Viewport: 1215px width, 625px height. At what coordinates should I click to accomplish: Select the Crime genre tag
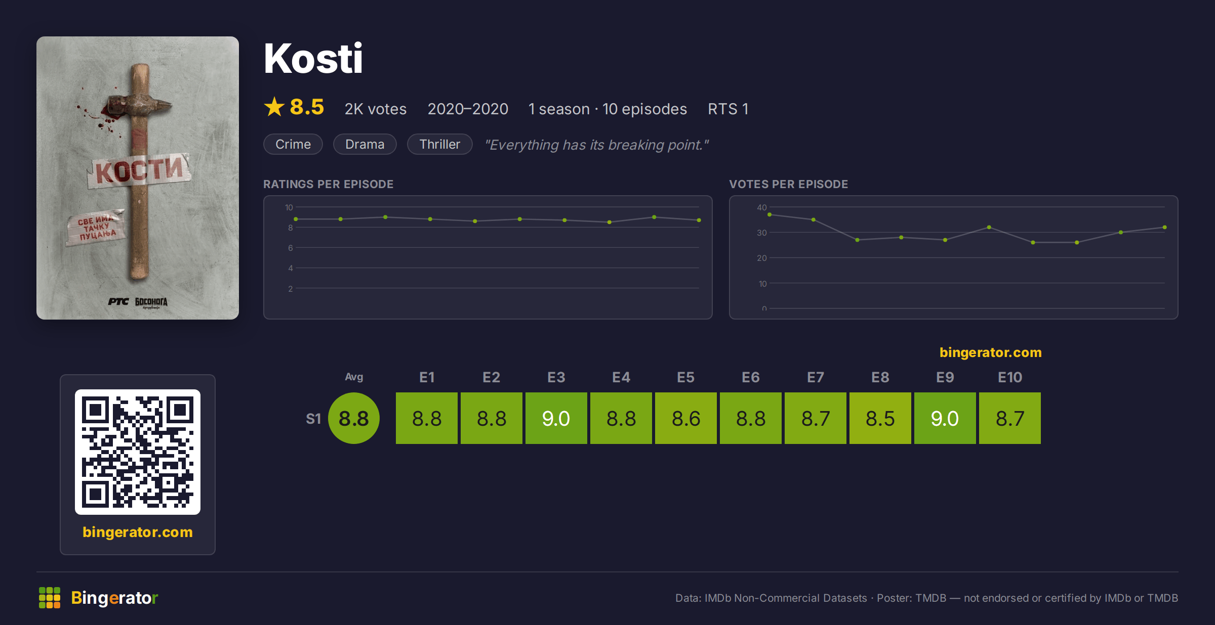point(293,144)
